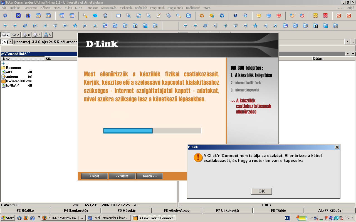The image size is (356, 222).
Task: Click the Tovább >> wizard button
Action: point(149,176)
